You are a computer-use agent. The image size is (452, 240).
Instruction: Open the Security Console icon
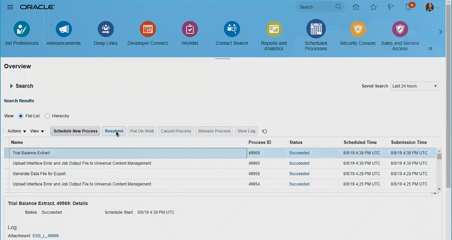[357, 29]
